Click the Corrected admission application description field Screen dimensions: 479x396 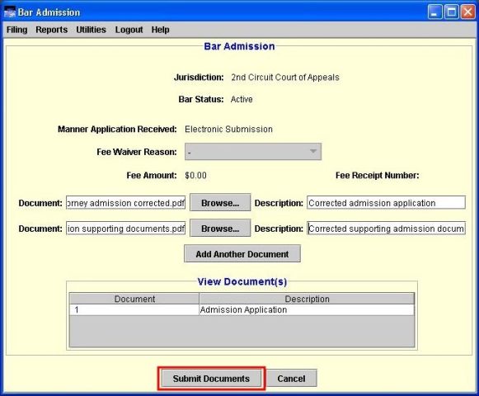tap(386, 203)
